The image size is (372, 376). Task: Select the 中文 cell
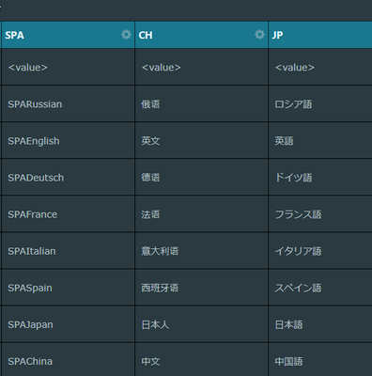pos(201,360)
